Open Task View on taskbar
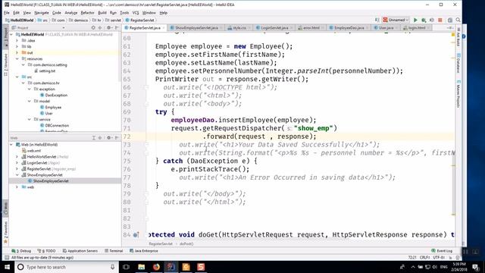 click(x=126, y=267)
